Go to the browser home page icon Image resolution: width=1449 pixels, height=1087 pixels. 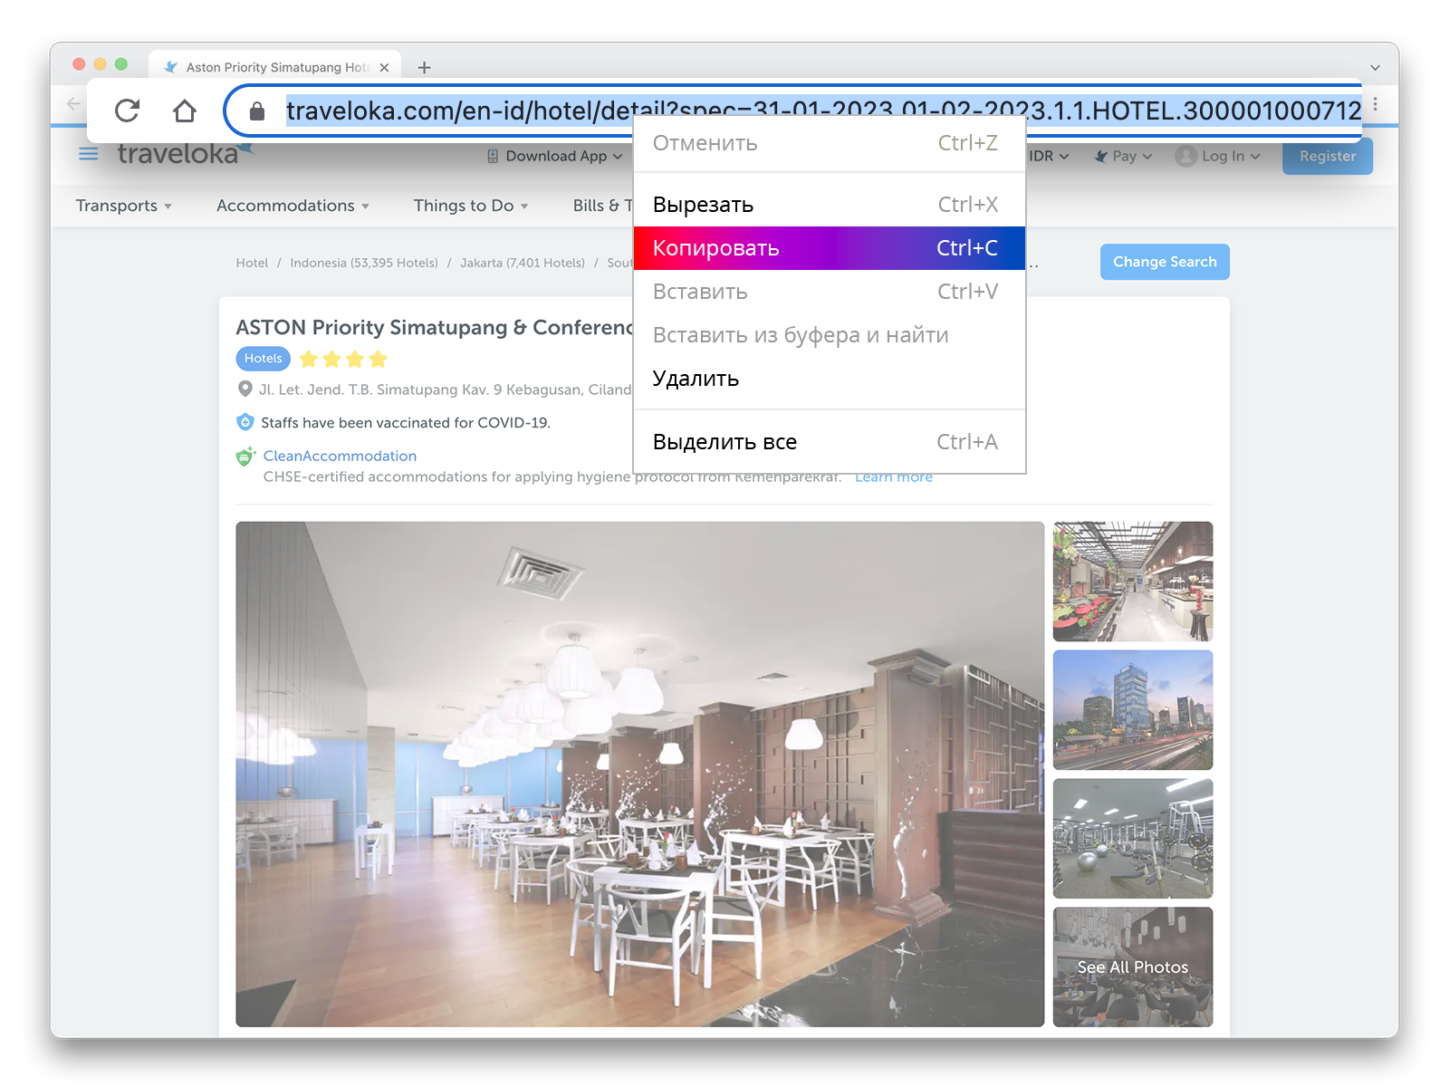185,111
